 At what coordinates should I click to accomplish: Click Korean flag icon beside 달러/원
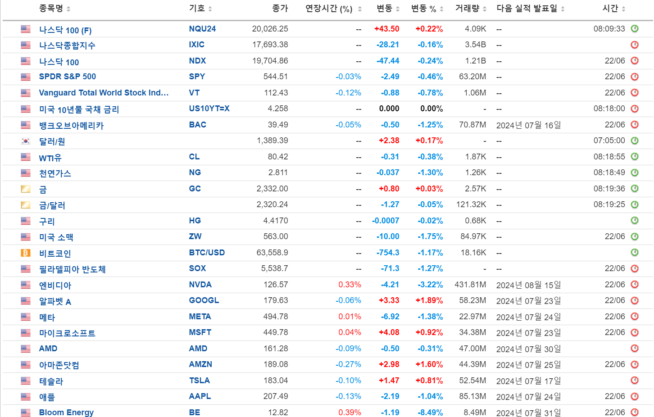[x=26, y=141]
